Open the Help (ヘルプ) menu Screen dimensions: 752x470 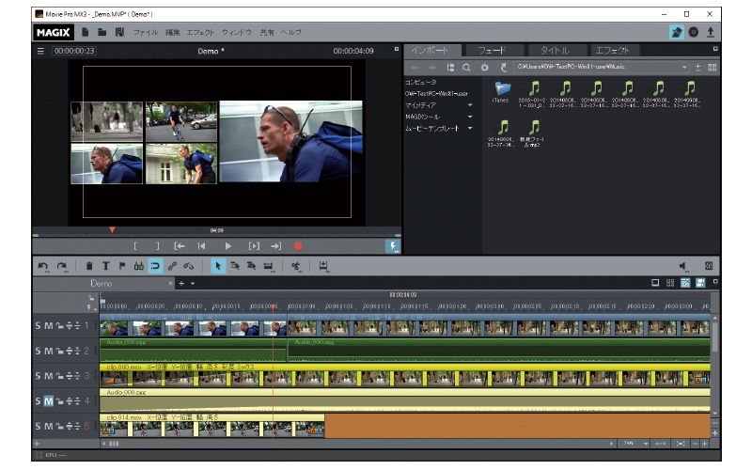(291, 33)
